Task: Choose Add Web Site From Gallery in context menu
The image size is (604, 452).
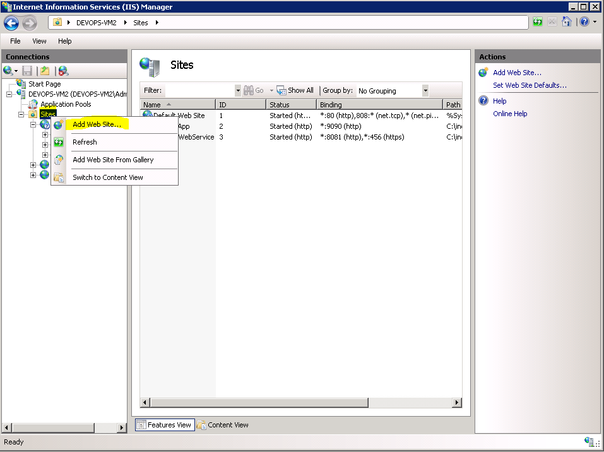Action: point(113,160)
